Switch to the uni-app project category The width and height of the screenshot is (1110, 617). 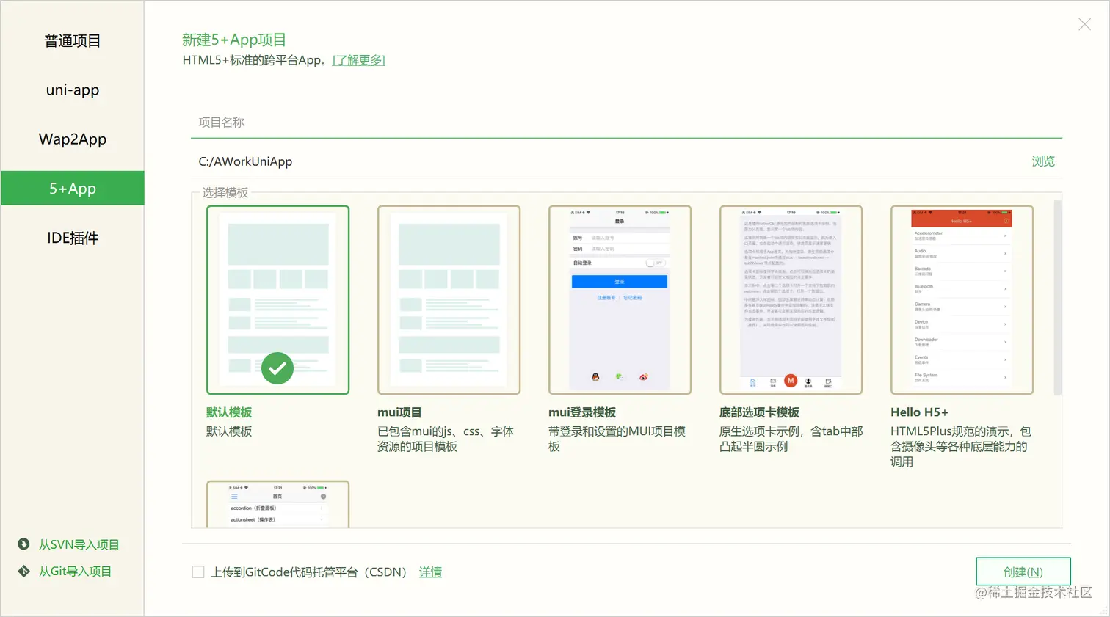pyautogui.click(x=72, y=90)
